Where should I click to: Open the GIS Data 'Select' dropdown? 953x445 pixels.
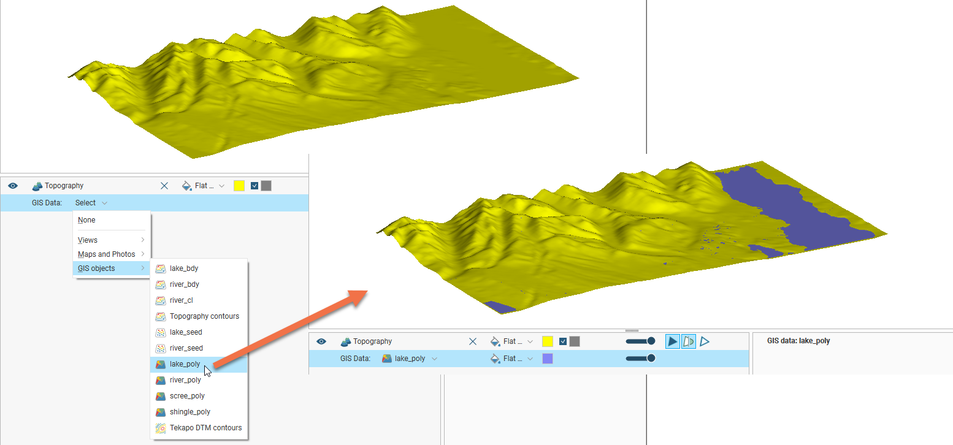pos(91,203)
